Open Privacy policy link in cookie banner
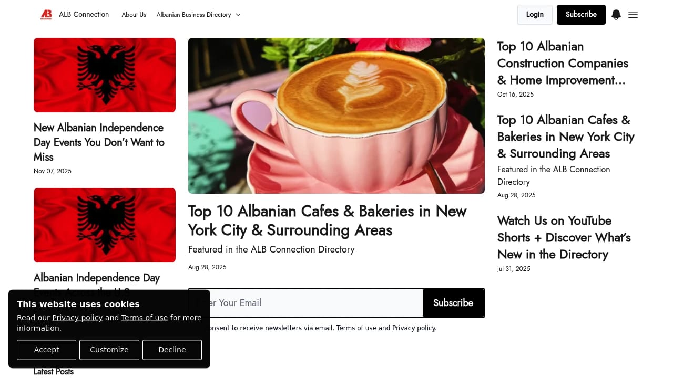673x378 pixels. click(x=77, y=318)
